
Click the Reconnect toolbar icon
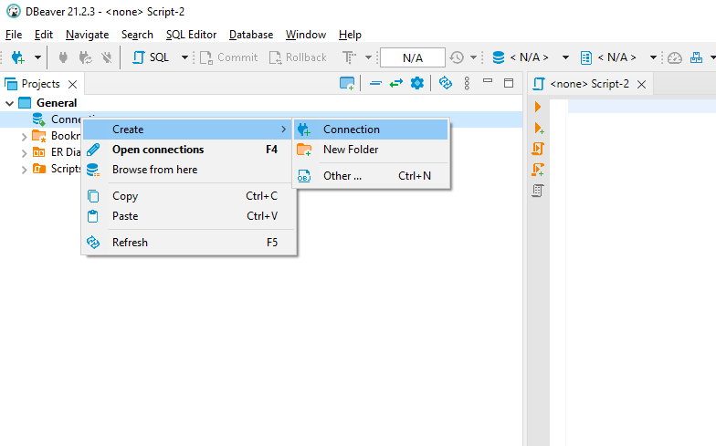(85, 57)
